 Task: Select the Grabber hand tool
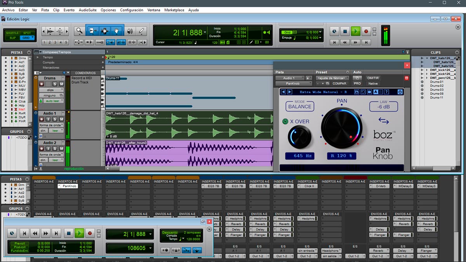click(116, 31)
